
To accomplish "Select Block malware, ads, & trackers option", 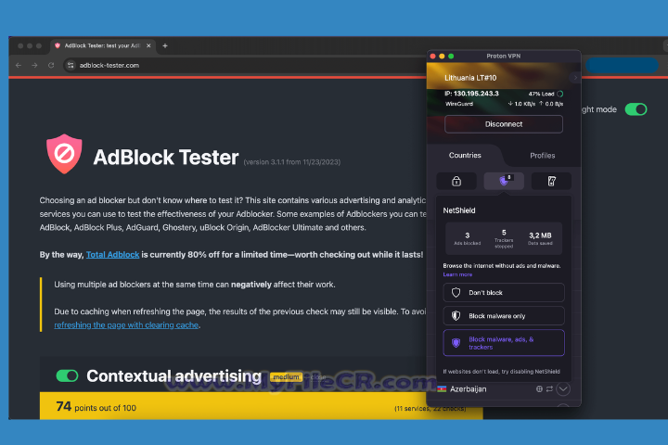I will [504, 343].
